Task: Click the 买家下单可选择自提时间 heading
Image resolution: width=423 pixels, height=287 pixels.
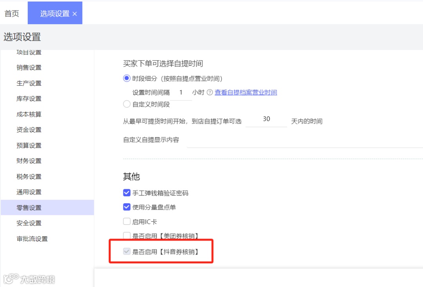Action: pos(163,63)
